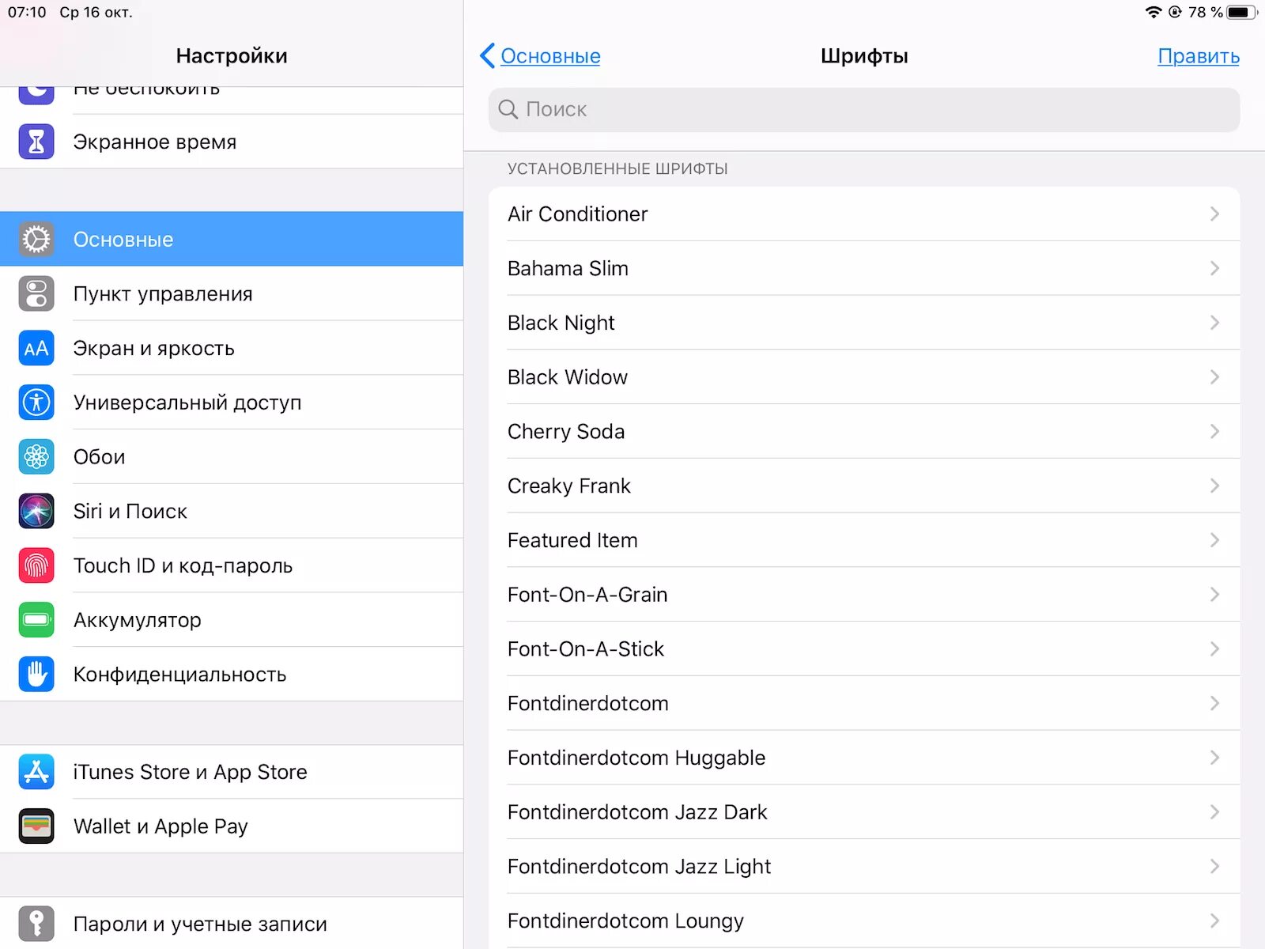Open the Accessibility icon
The width and height of the screenshot is (1265, 949).
pos(36,403)
